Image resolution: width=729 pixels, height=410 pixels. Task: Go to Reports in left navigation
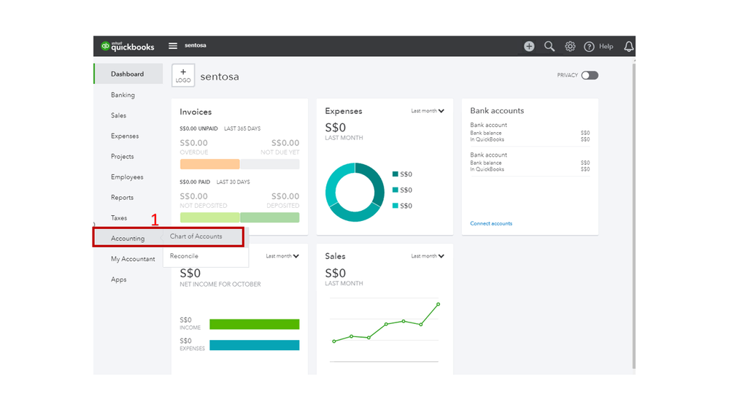122,197
